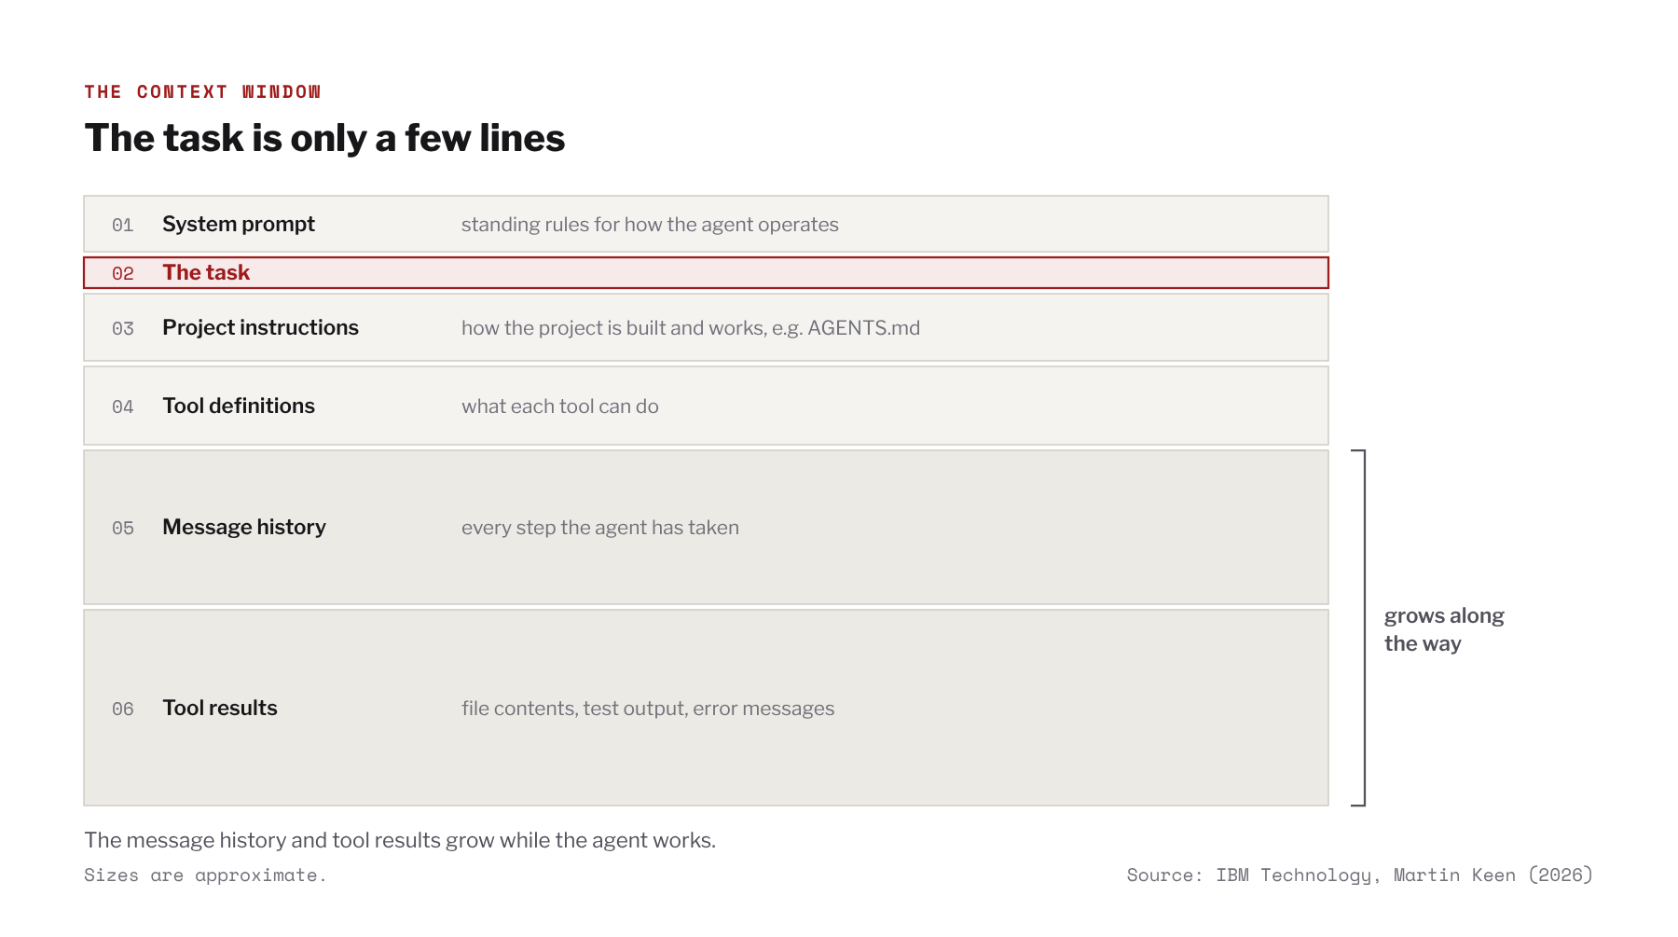Click the 'THE CONTEXT WINDOW' red heading
The width and height of the screenshot is (1678, 937).
click(202, 91)
